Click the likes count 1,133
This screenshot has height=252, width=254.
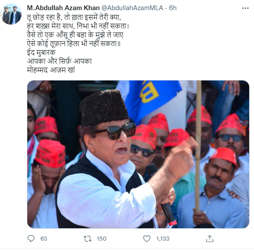[x=163, y=239]
